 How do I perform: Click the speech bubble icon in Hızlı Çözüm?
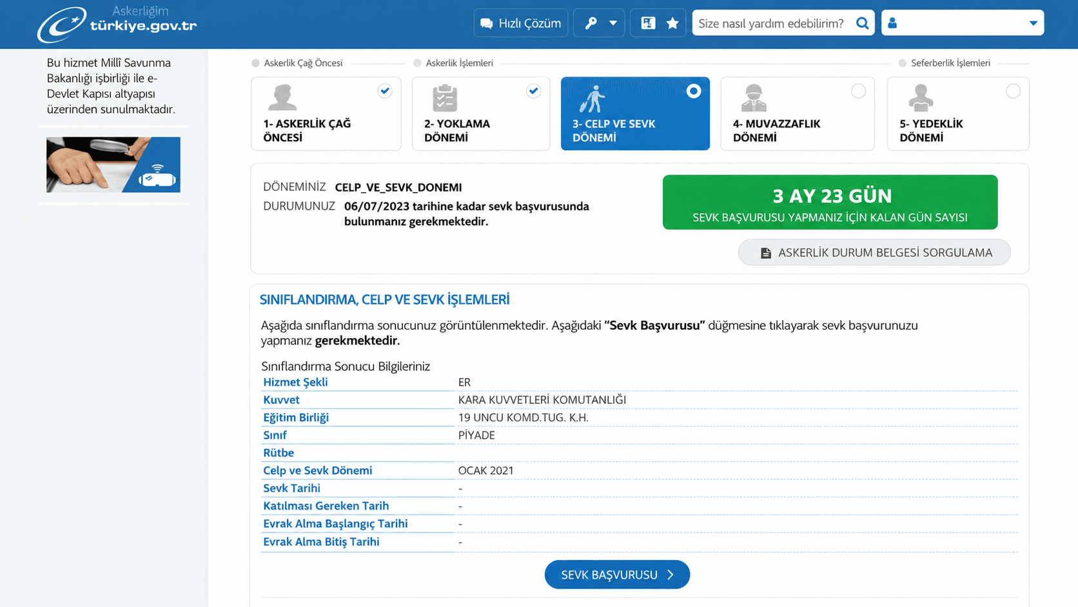point(487,23)
